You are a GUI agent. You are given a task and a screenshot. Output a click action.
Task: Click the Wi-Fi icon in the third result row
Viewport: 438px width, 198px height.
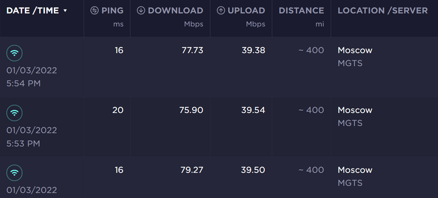click(14, 172)
